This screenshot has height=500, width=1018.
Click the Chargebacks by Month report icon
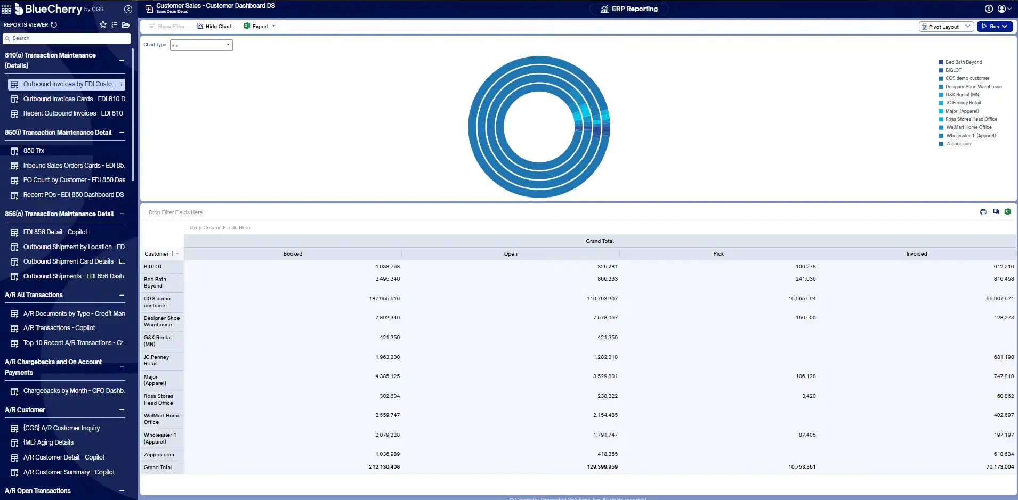(x=14, y=391)
